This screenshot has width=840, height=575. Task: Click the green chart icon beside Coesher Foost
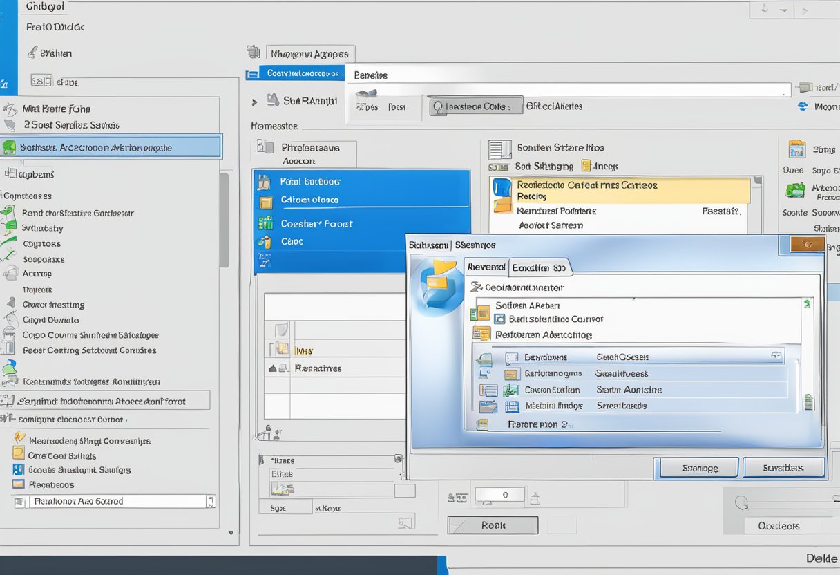[x=265, y=223]
